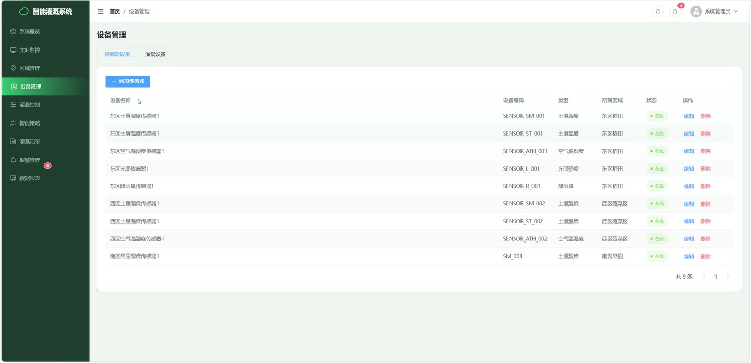Toggle the sidebar collapse hamburger icon
Image resolution: width=751 pixels, height=363 pixels.
click(x=101, y=11)
